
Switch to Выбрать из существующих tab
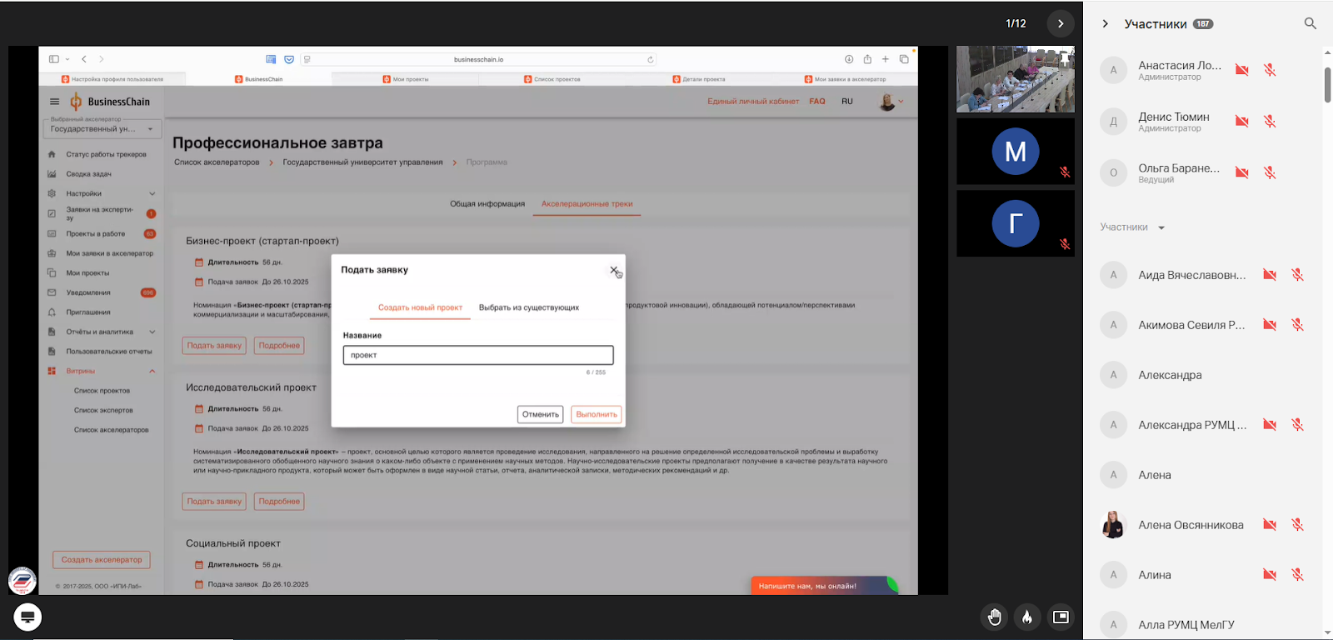point(528,307)
